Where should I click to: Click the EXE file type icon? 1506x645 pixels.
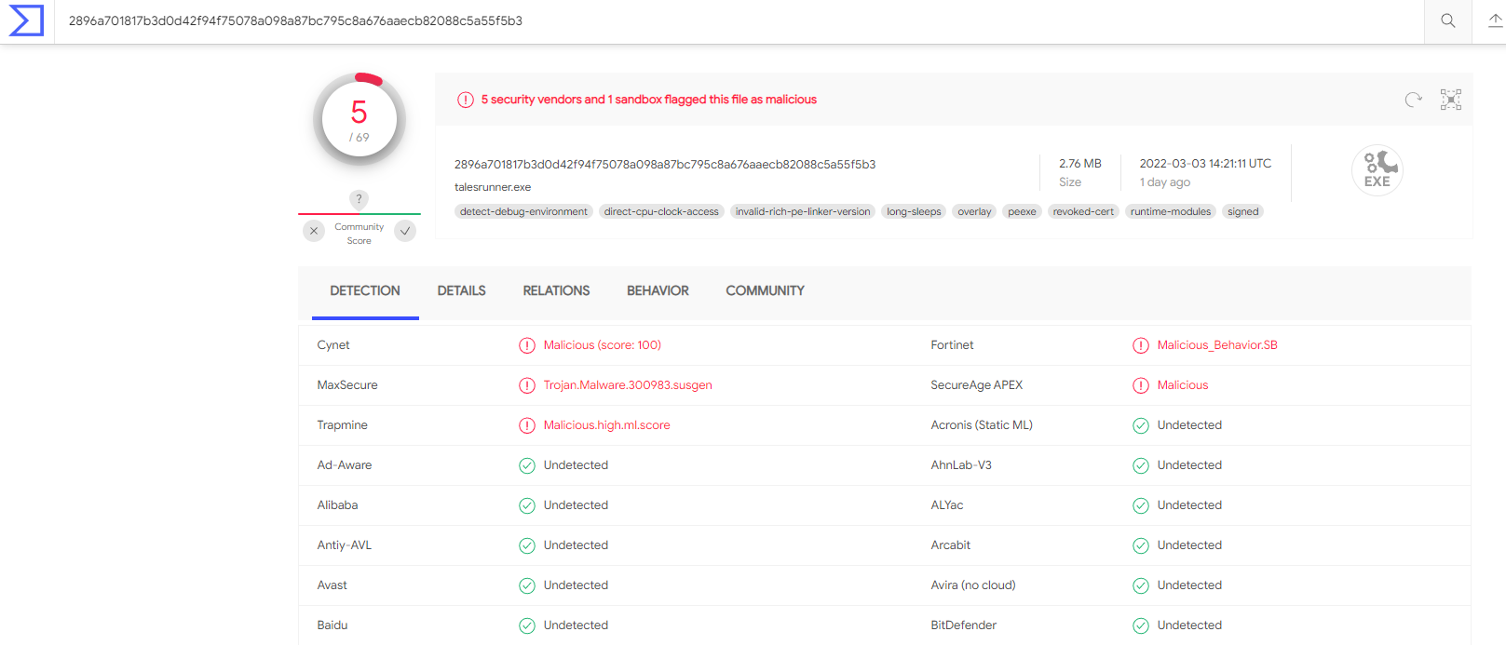tap(1377, 170)
